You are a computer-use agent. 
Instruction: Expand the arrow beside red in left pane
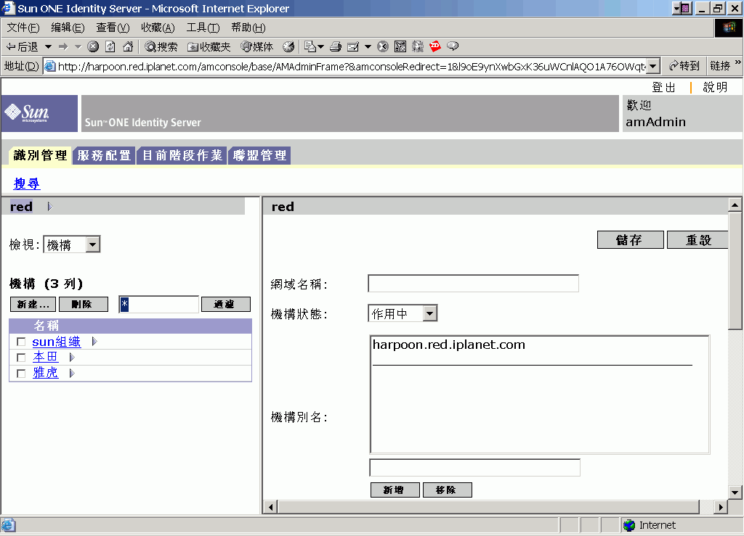50,207
